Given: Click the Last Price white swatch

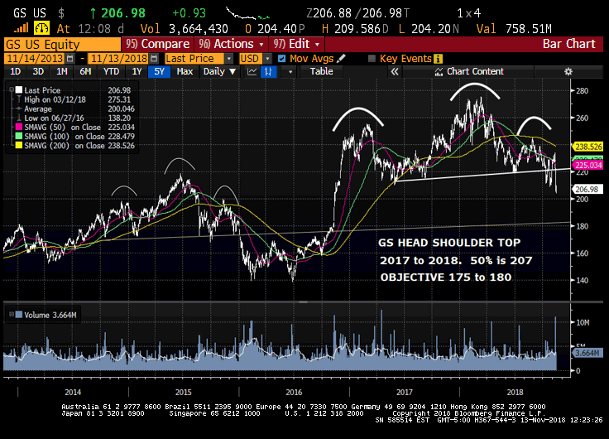Looking at the screenshot, I should pyautogui.click(x=19, y=89).
